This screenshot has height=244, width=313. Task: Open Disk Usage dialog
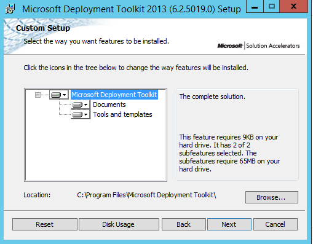click(x=119, y=224)
